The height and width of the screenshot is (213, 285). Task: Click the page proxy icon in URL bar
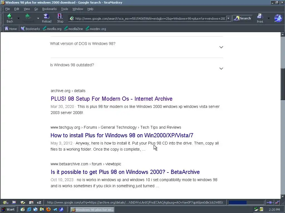click(72, 18)
